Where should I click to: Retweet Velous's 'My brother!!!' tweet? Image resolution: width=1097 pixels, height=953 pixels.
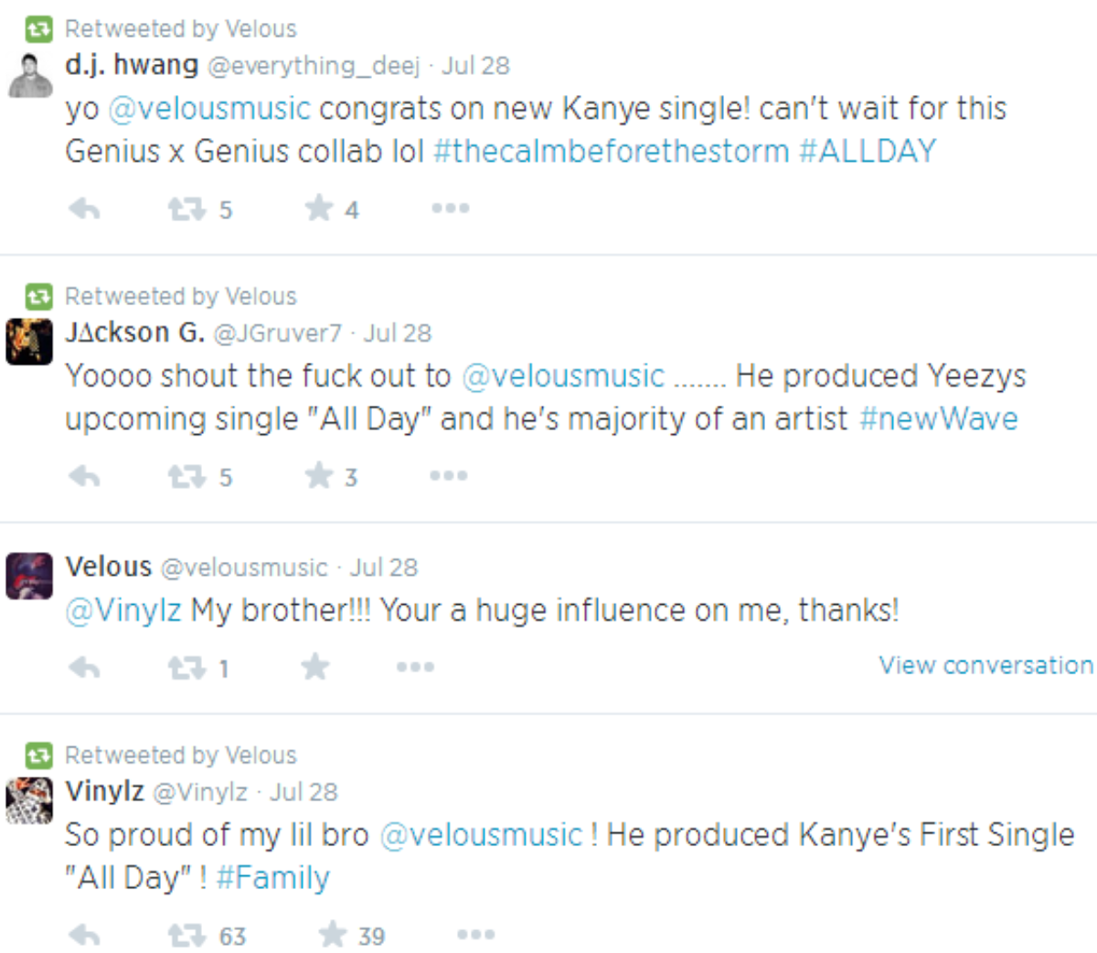click(x=186, y=668)
